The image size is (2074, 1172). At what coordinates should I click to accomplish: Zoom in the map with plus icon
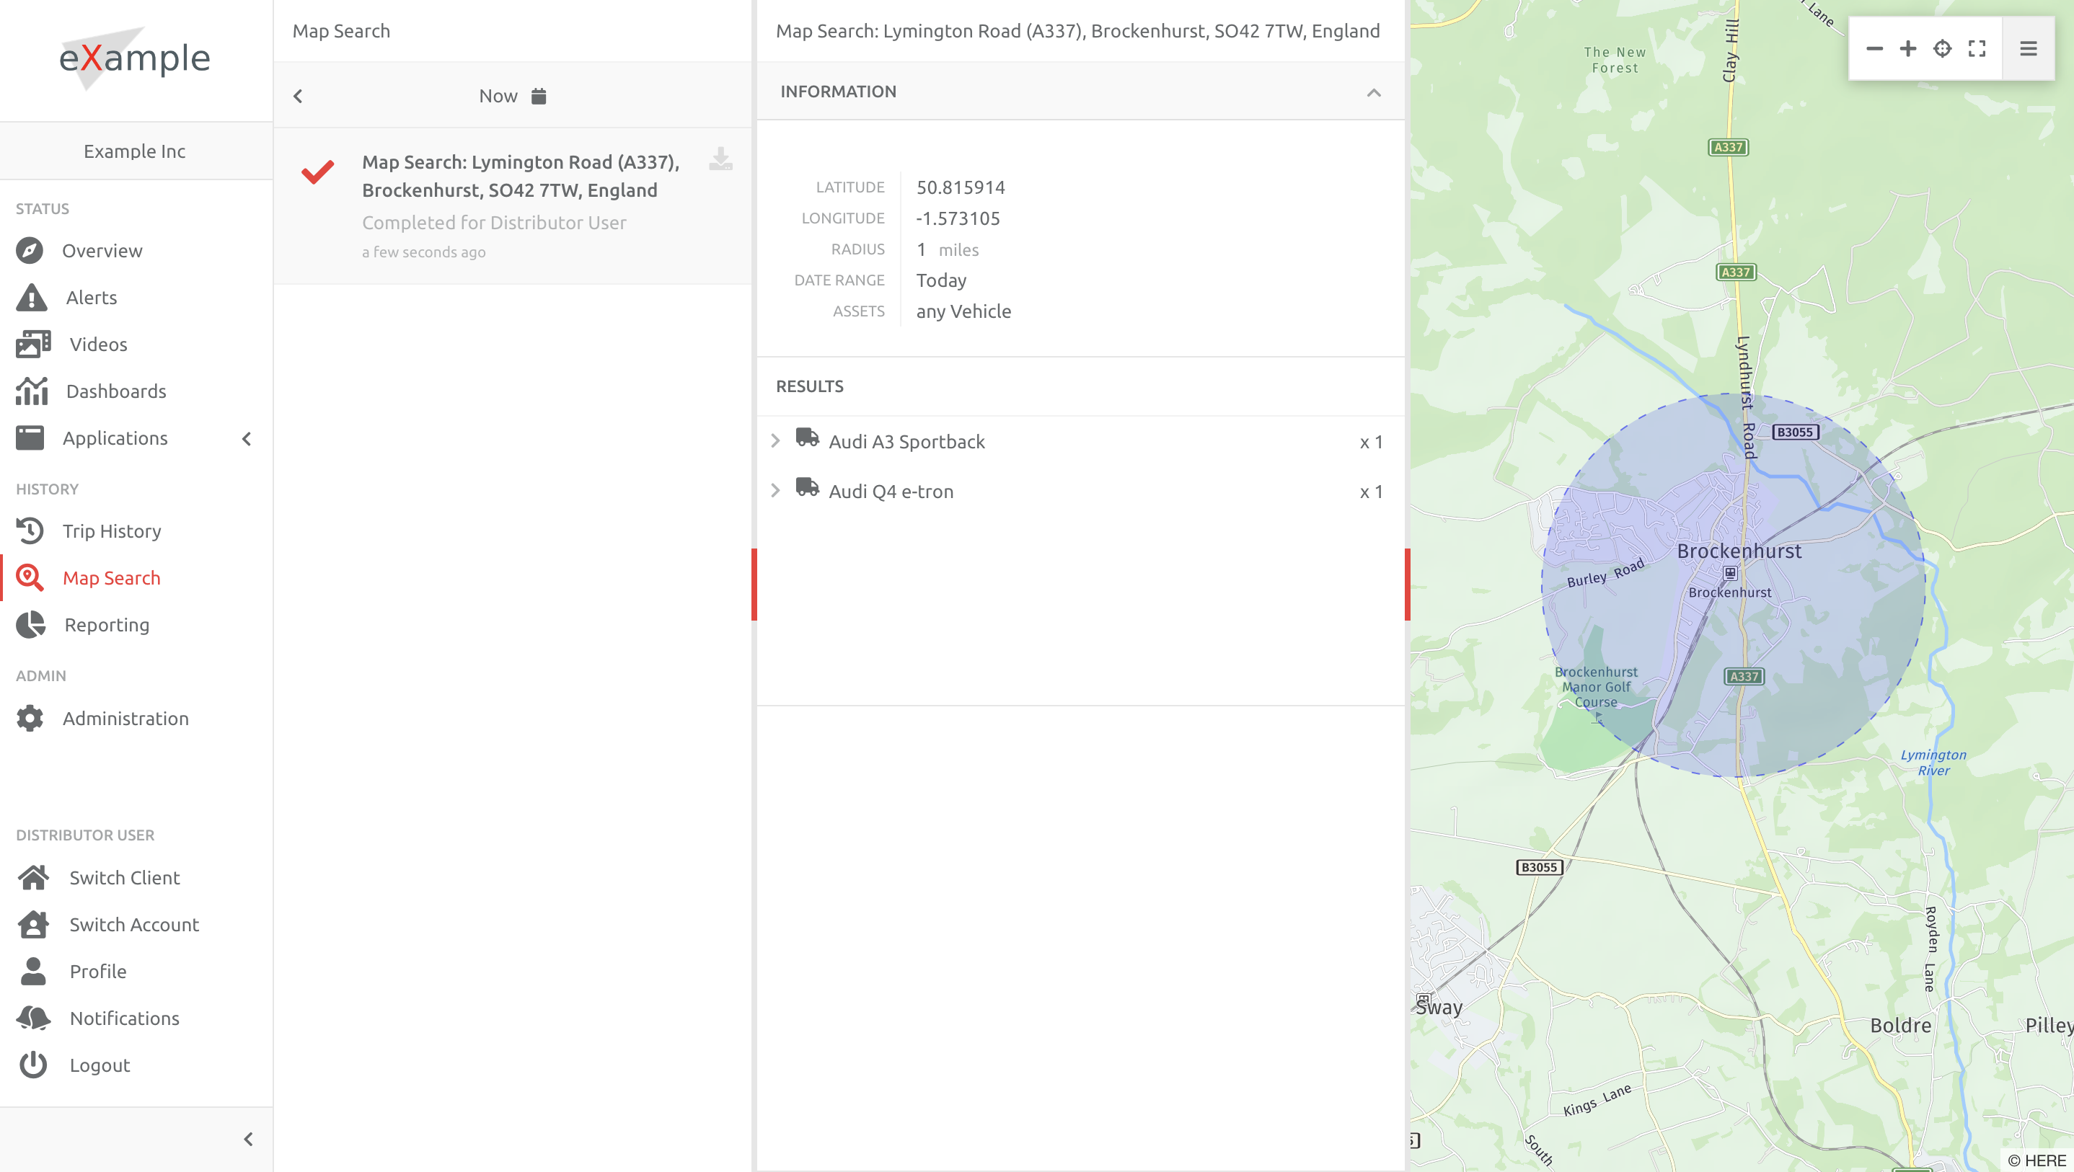point(1908,49)
